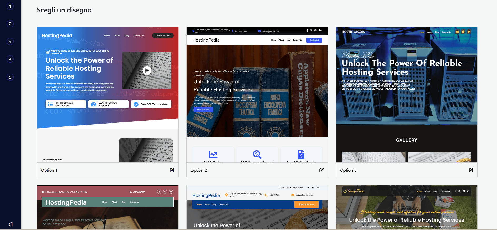Go to step 2 in the sidebar
The image size is (497, 230).
10,24
